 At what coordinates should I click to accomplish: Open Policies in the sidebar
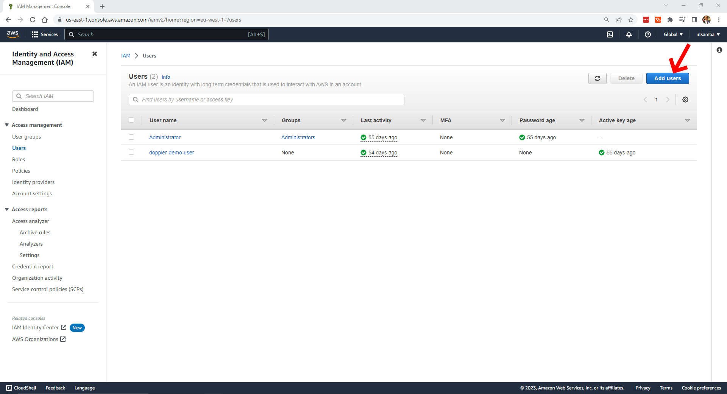[21, 171]
